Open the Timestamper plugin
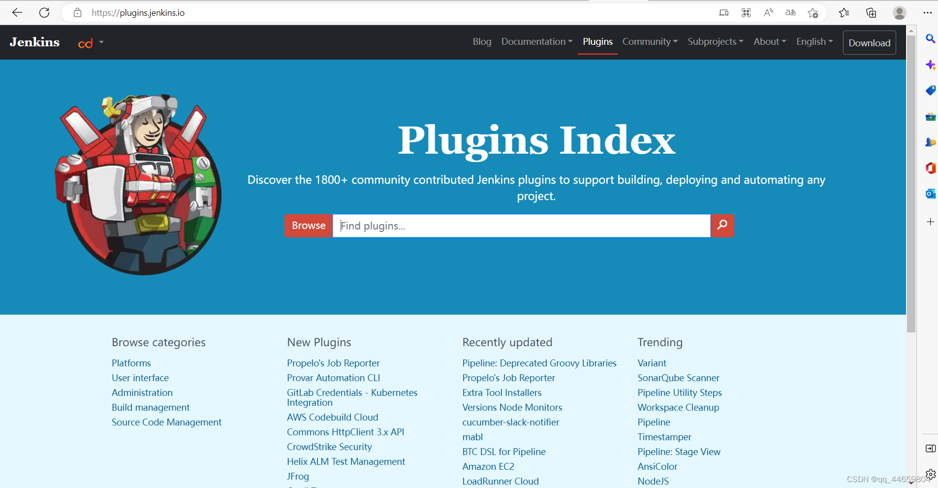 (x=664, y=437)
